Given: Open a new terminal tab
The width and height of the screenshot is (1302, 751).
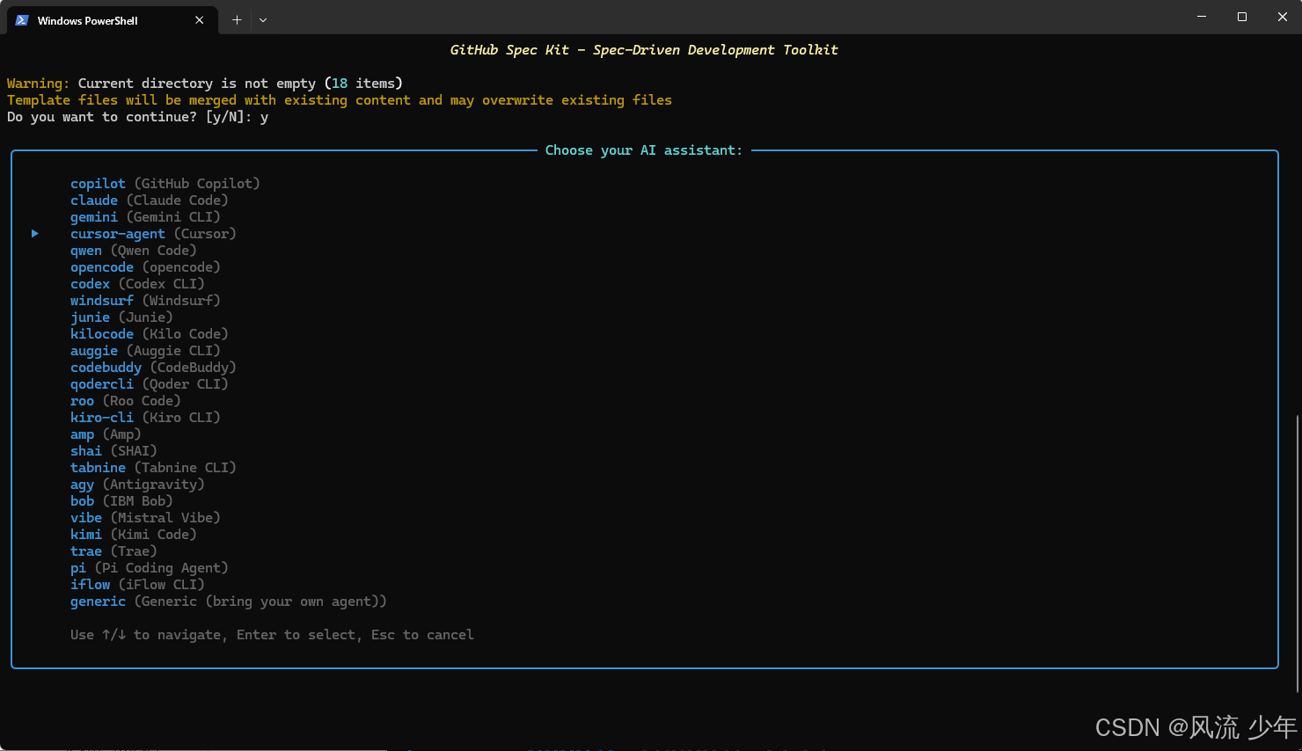Looking at the screenshot, I should (237, 20).
